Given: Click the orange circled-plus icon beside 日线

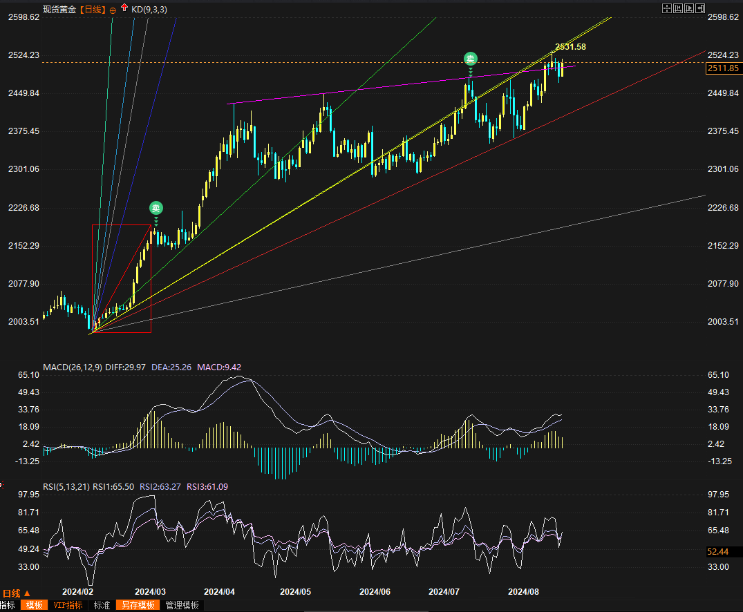Looking at the screenshot, I should 113,9.
